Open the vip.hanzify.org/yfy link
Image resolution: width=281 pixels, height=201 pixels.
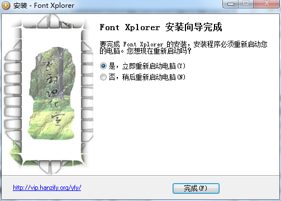pyautogui.click(x=47, y=188)
